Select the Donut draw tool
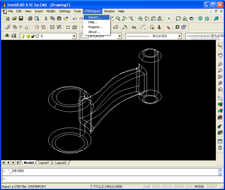 [200, 19]
